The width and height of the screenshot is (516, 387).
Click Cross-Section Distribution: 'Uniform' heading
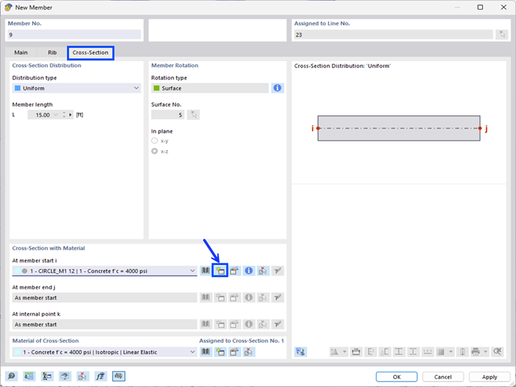click(x=342, y=66)
